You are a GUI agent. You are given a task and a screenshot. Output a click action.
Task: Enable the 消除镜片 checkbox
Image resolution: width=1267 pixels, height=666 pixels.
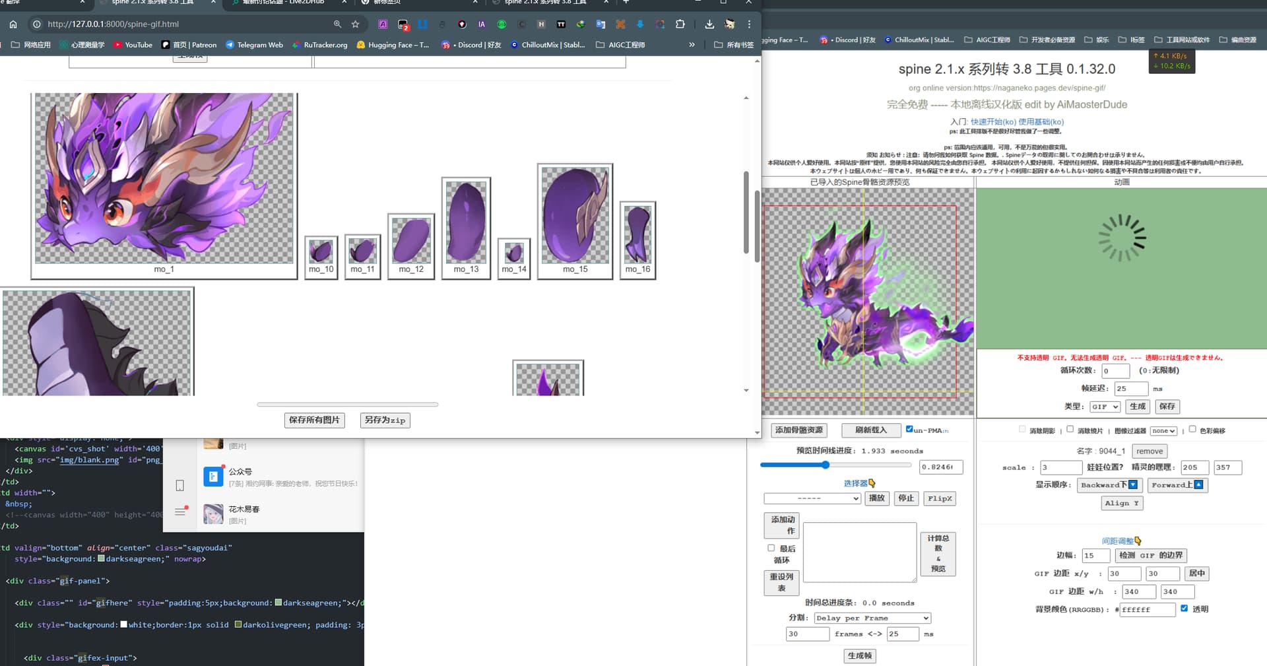coord(1070,429)
